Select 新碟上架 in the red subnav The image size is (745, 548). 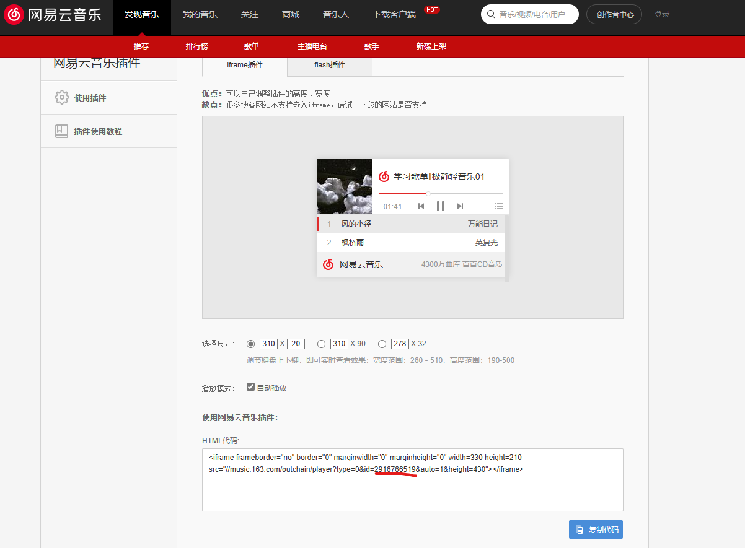pos(431,46)
